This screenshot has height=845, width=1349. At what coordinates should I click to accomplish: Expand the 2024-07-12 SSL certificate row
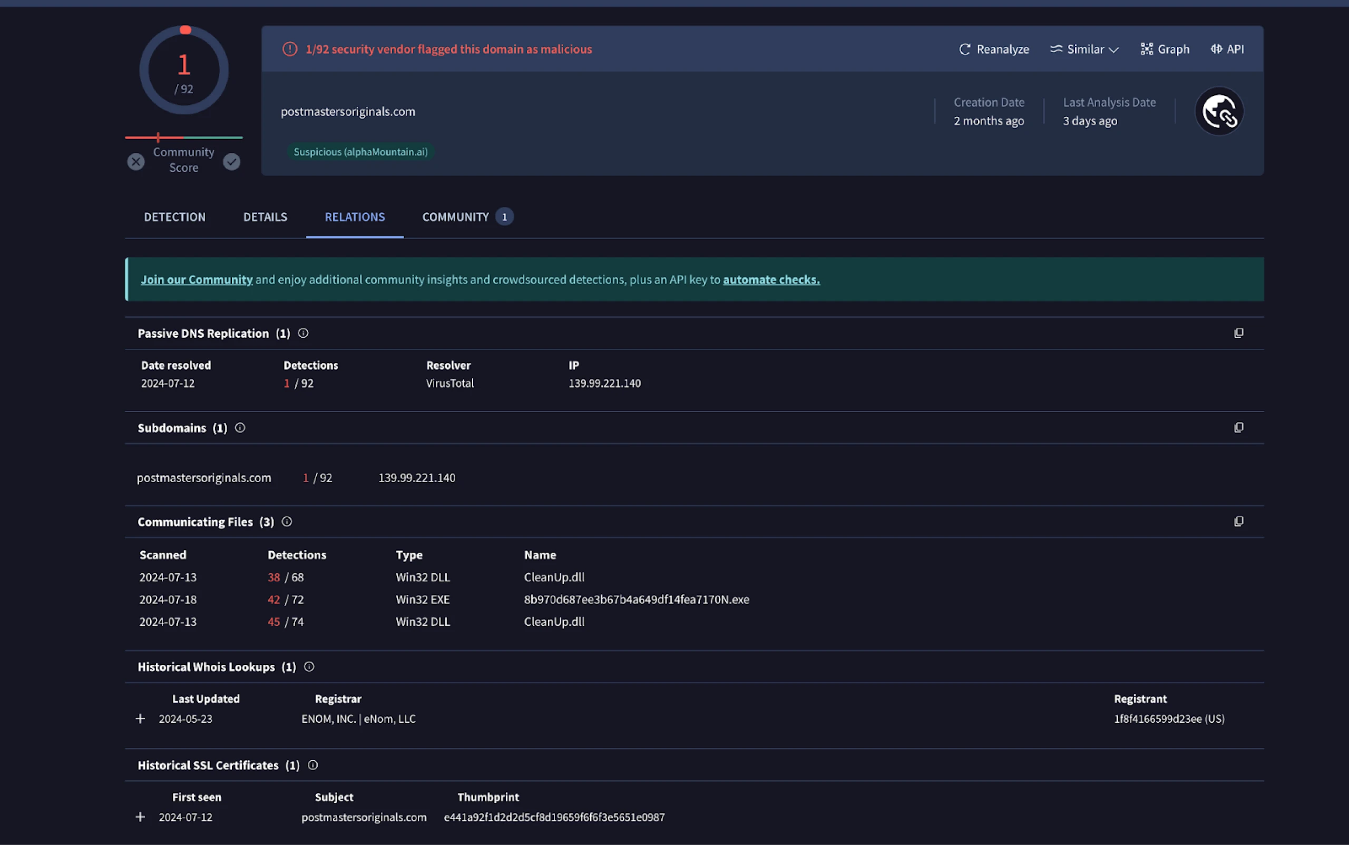pyautogui.click(x=140, y=817)
